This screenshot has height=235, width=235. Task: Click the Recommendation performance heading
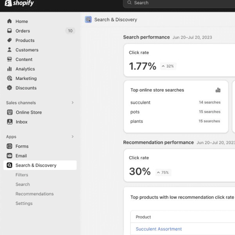tap(158, 143)
